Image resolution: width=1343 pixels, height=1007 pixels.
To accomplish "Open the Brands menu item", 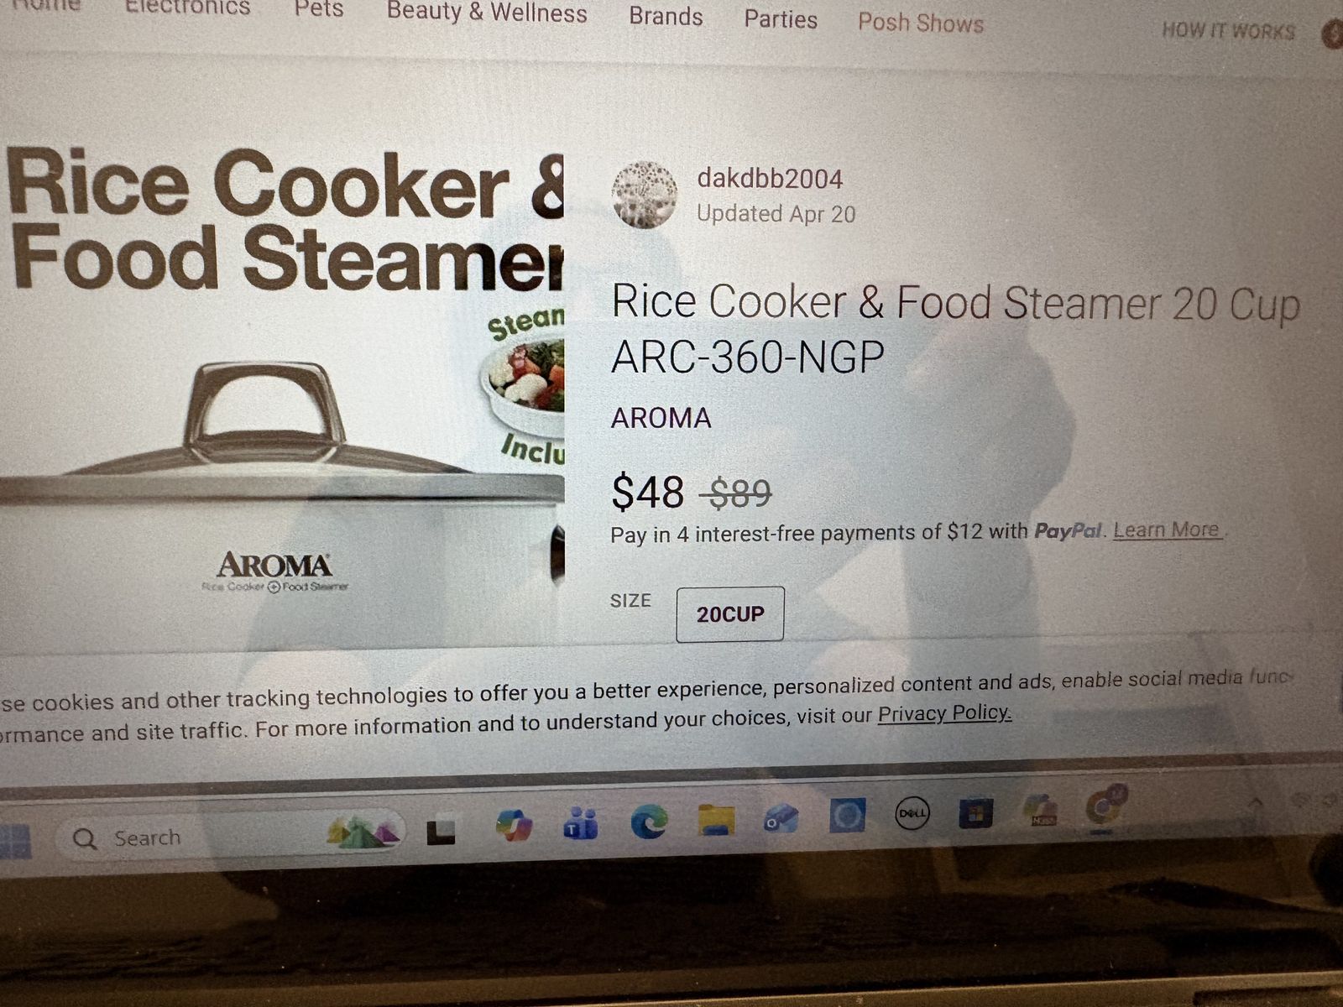I will tap(666, 16).
